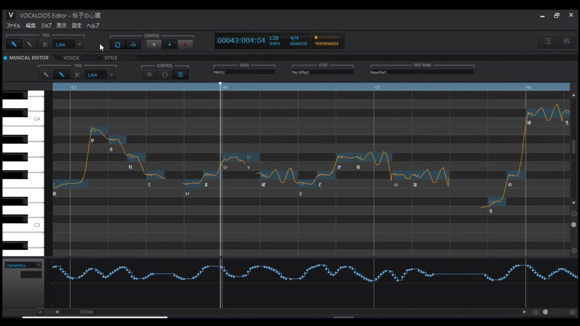Click the NewPart part name field

pos(422,72)
